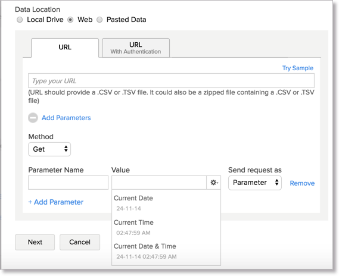Click the Try Sample link

(298, 68)
